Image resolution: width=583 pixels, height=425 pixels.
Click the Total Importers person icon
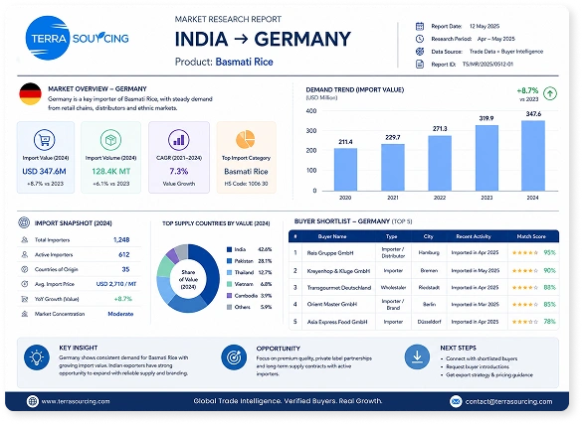click(25, 239)
